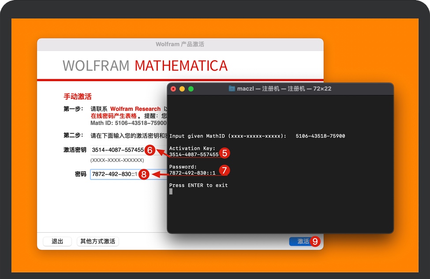Open the Wolfram Research link
The width and height of the screenshot is (430, 279).
135,109
